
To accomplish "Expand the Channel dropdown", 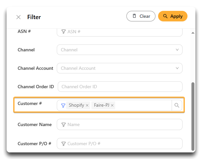I will click(x=119, y=50).
